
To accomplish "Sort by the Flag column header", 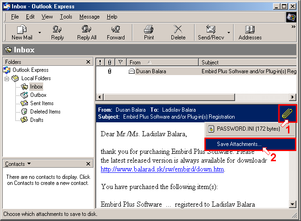I will [121, 62].
